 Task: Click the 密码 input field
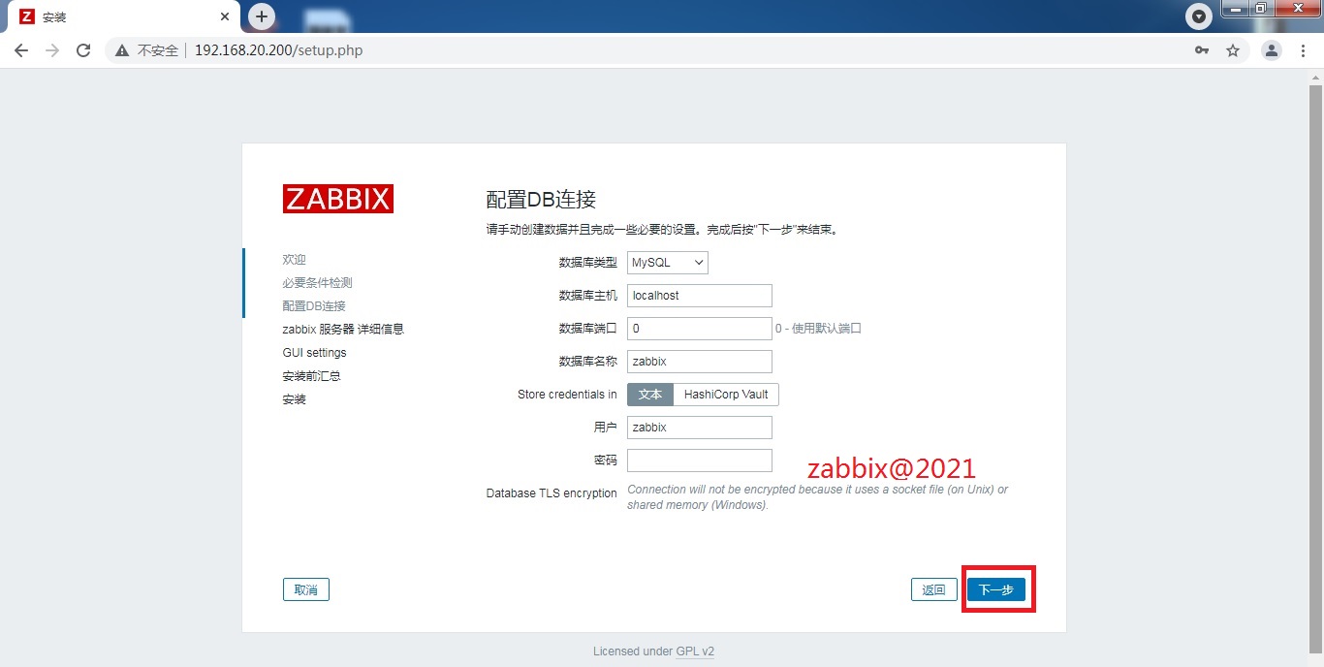click(x=700, y=461)
